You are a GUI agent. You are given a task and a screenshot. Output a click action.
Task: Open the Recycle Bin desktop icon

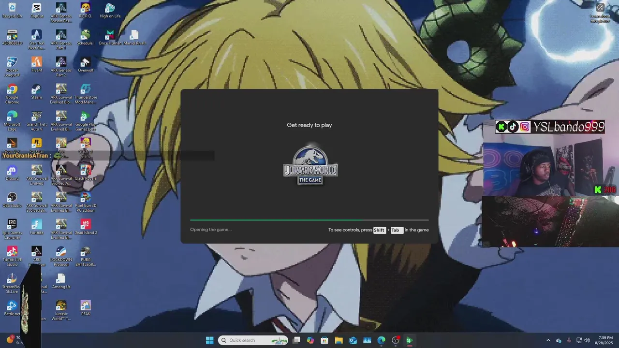coord(12,11)
